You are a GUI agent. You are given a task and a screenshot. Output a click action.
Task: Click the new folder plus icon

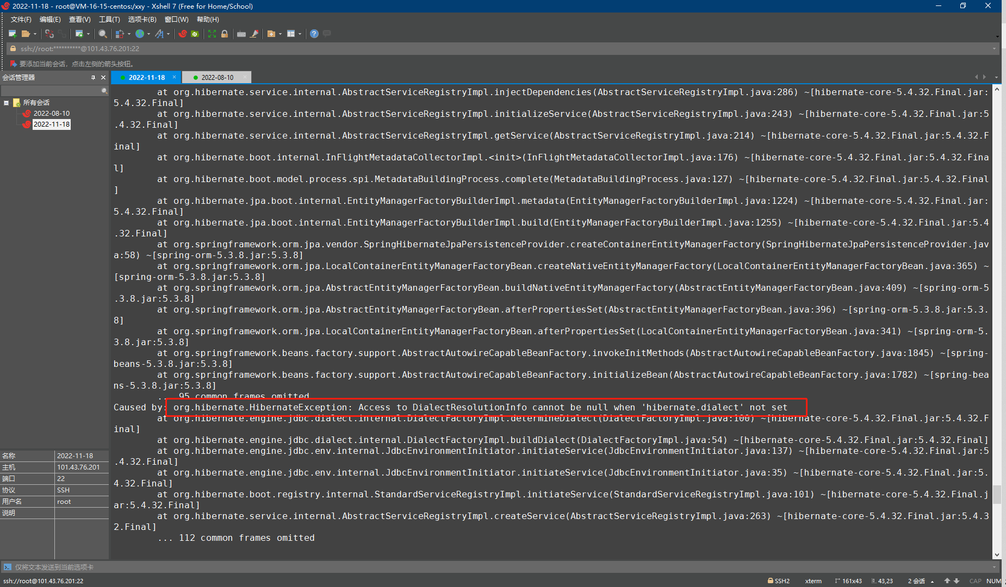271,34
